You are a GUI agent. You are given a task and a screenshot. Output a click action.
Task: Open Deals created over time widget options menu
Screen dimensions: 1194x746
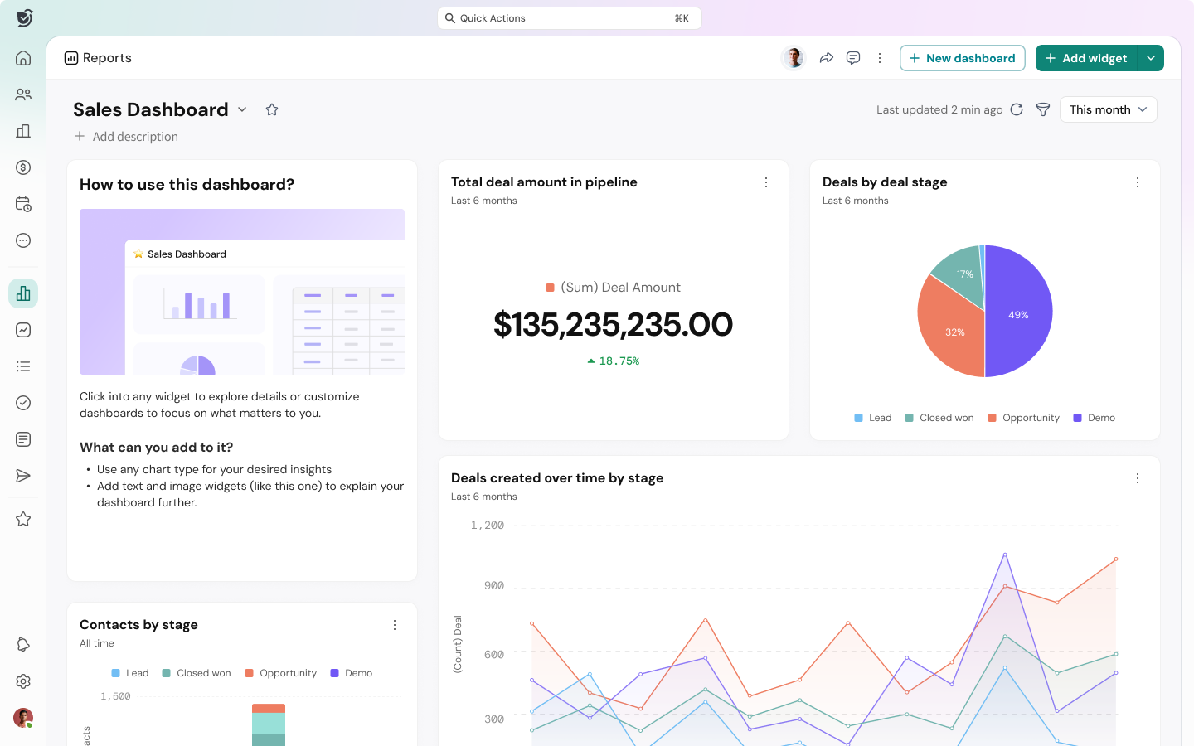[x=1138, y=478]
